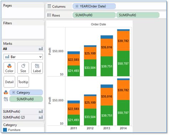Click the bar chart icon on All row
Viewport: 169px width, 135px height.
[x=41, y=49]
